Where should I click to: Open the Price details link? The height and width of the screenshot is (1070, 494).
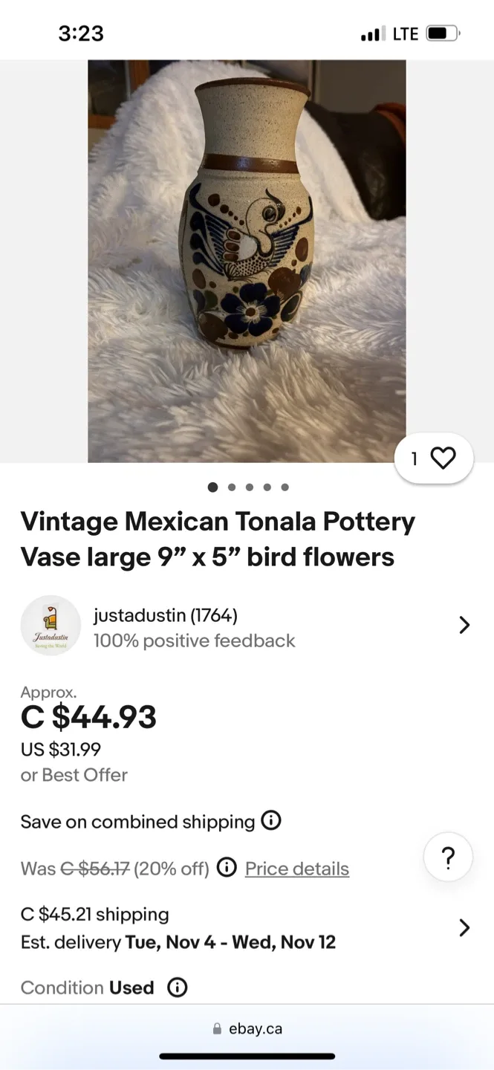pos(296,867)
